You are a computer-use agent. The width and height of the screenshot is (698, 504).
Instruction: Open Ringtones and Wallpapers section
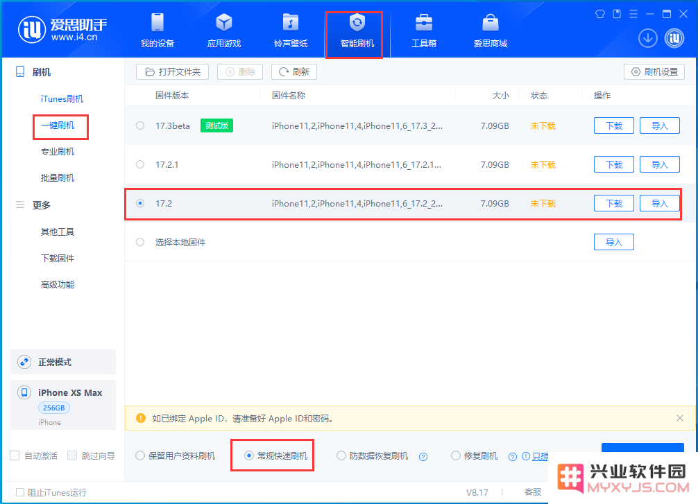click(291, 31)
